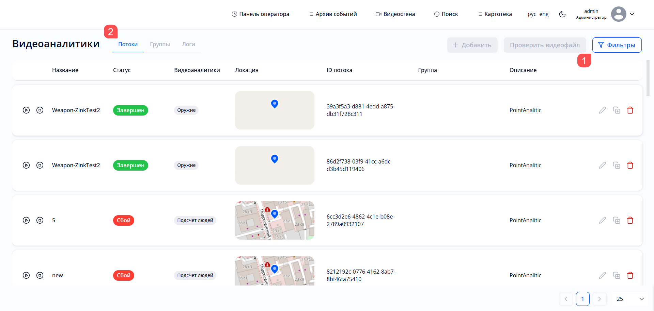Click the Локация column header

click(x=247, y=70)
